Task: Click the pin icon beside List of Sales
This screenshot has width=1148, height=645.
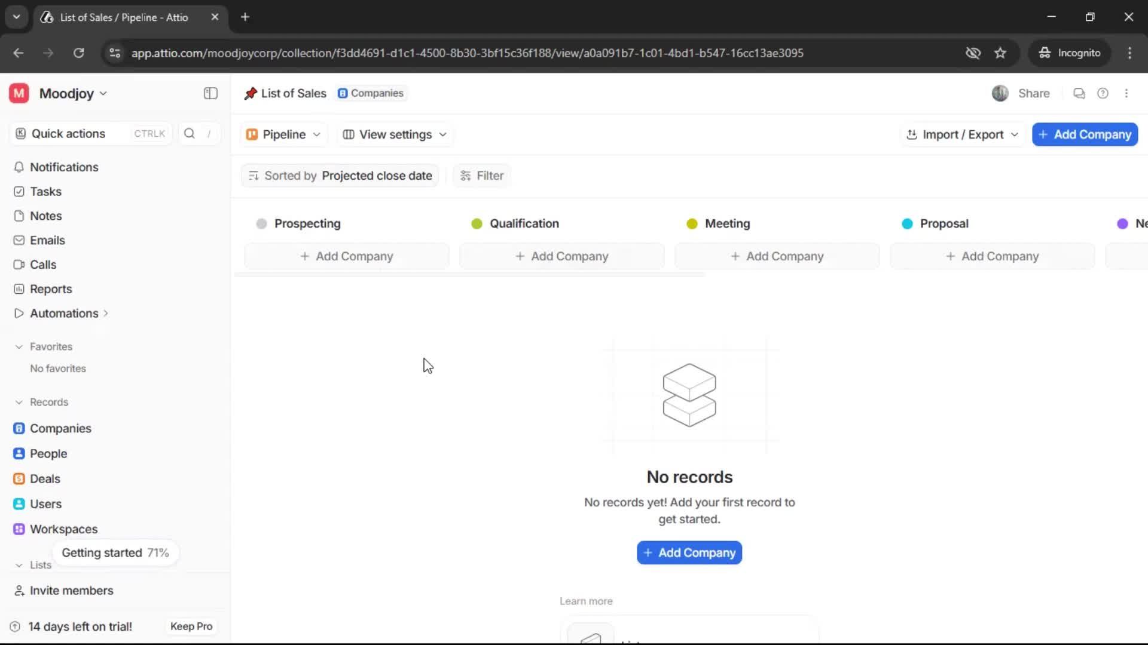Action: click(251, 93)
